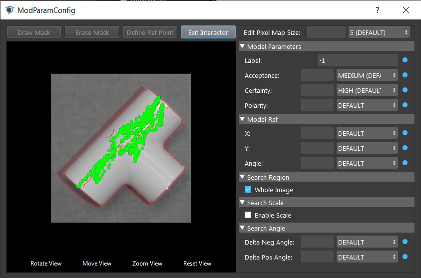Collapse the Search Angle section
Viewport: 421px width, 278px height.
(x=242, y=228)
